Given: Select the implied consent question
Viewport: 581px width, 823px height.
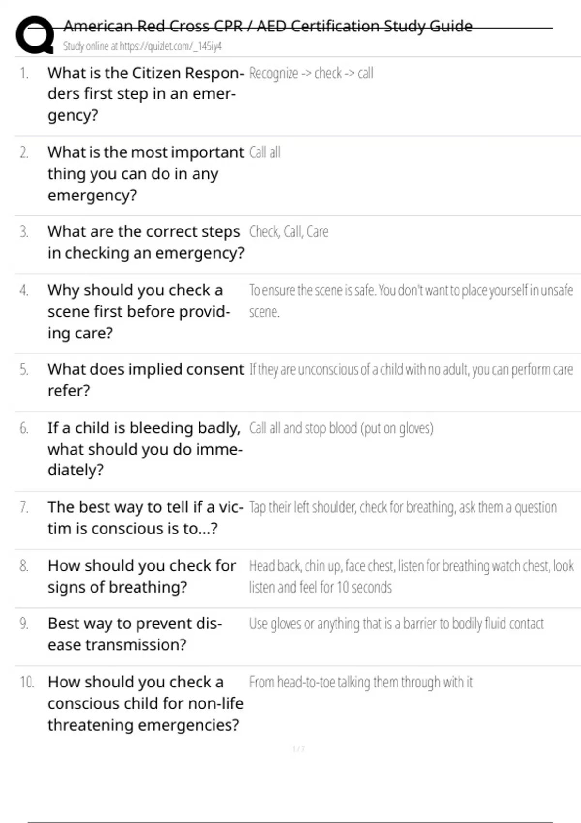Looking at the screenshot, I should (145, 380).
